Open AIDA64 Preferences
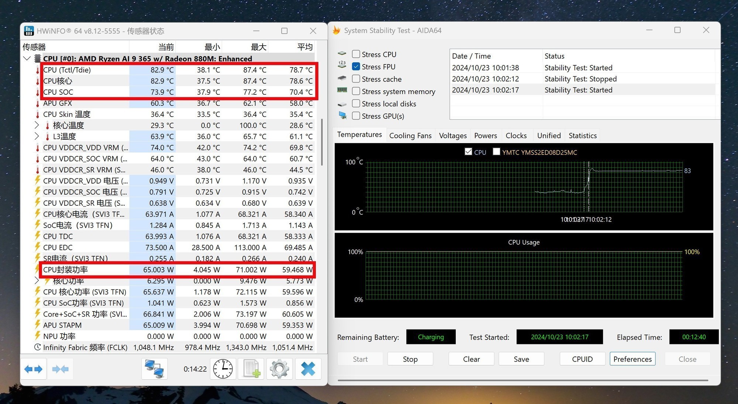The width and height of the screenshot is (738, 404). [x=632, y=359]
